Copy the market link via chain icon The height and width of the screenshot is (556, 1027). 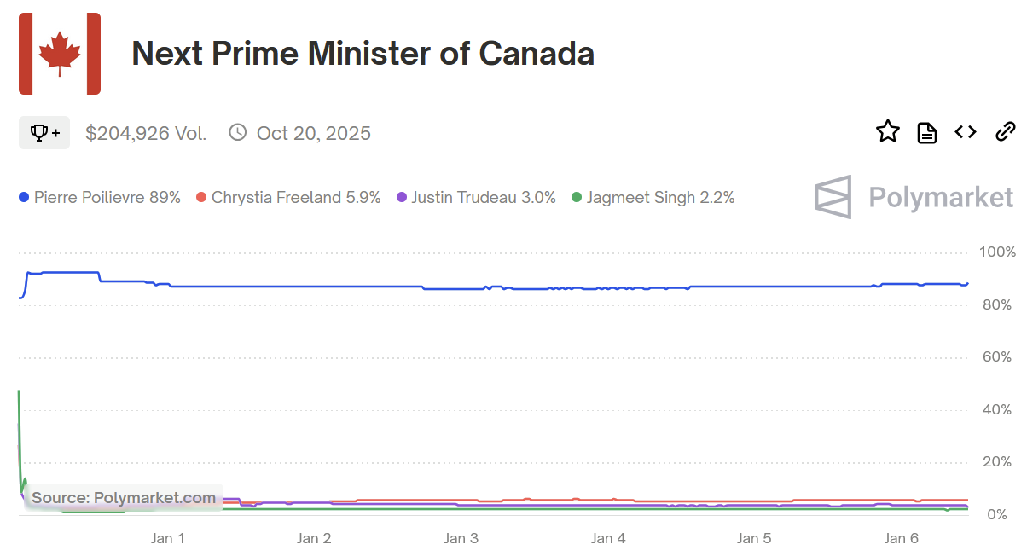[x=1006, y=132]
